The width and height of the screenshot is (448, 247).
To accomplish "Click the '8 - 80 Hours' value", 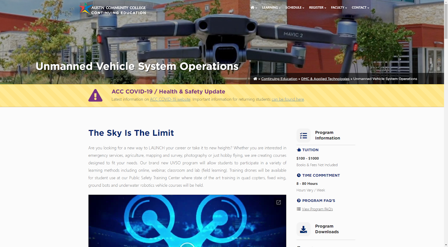I will pyautogui.click(x=307, y=184).
